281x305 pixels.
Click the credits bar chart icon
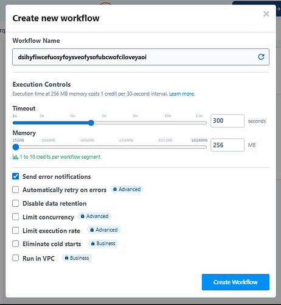[x=15, y=157]
